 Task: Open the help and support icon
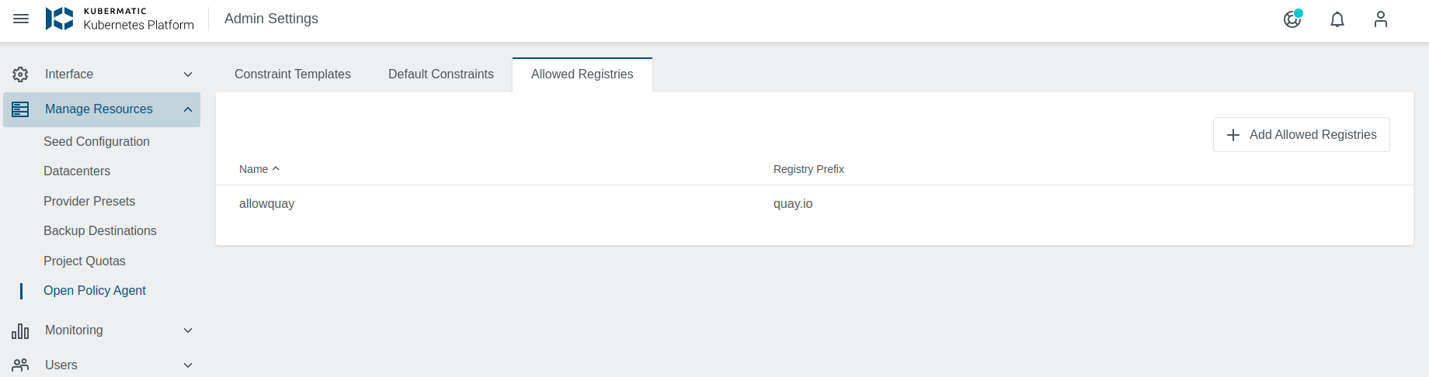click(1292, 19)
